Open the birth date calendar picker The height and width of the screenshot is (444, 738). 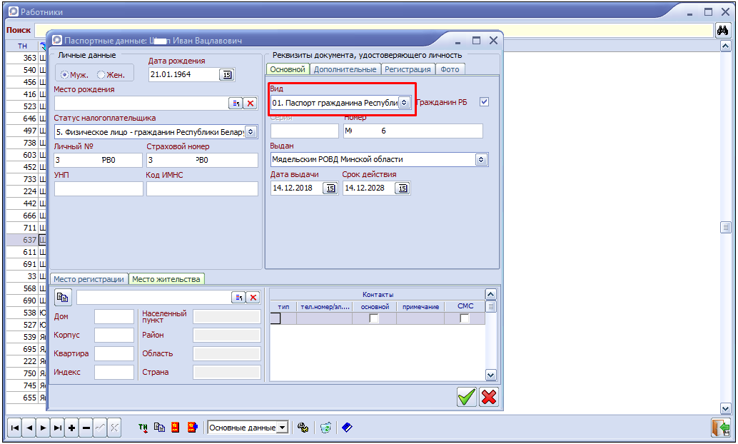pyautogui.click(x=227, y=74)
